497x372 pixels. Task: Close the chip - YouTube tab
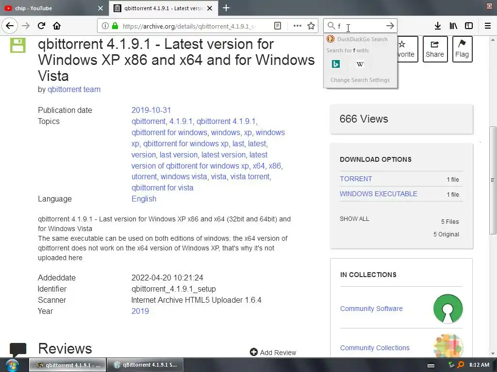tap(100, 8)
